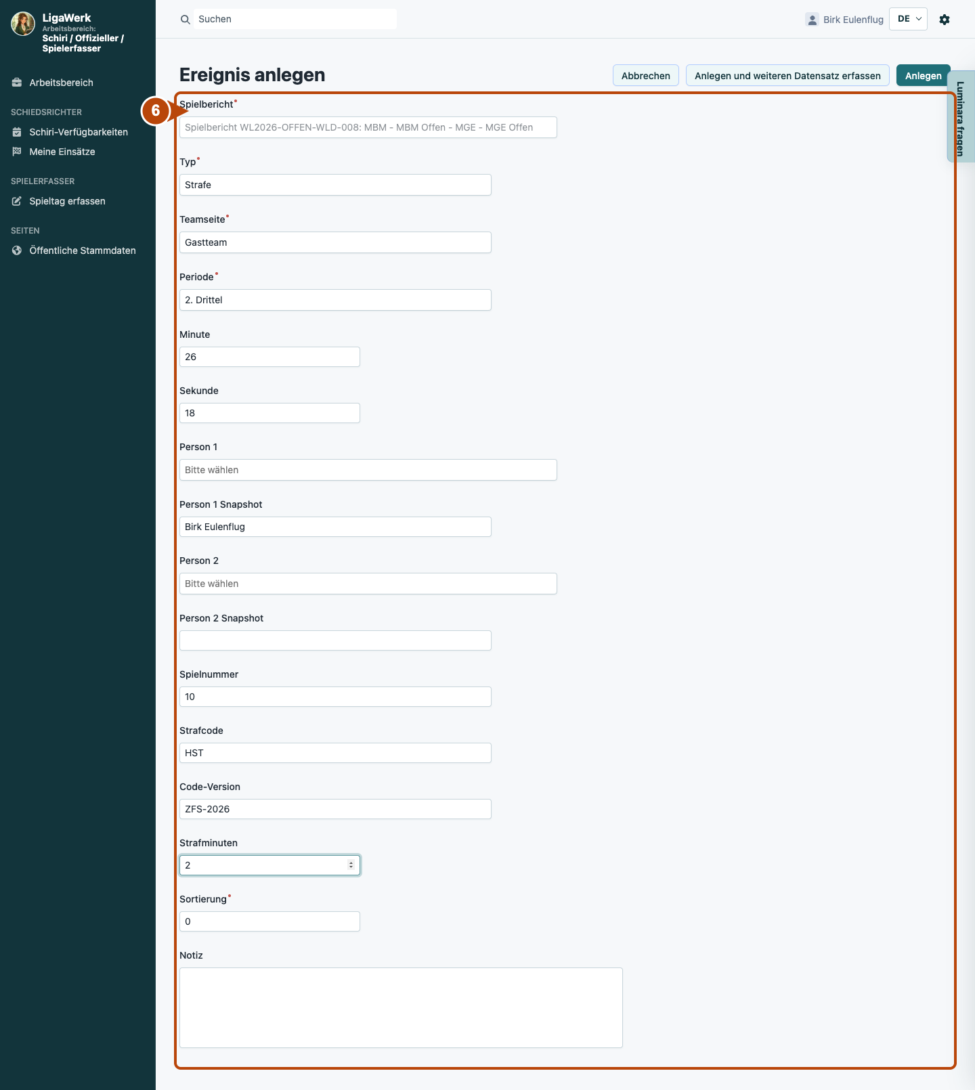Open Spieltag erfassen in the sidebar
This screenshot has width=975, height=1090.
coord(67,201)
